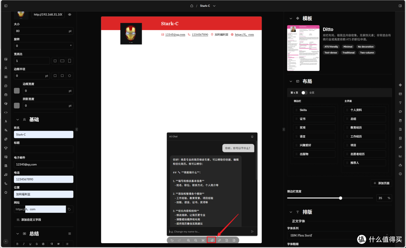Select 教育经历 item in main layout
This screenshot has height=248, width=406.
pyautogui.click(x=365, y=128)
